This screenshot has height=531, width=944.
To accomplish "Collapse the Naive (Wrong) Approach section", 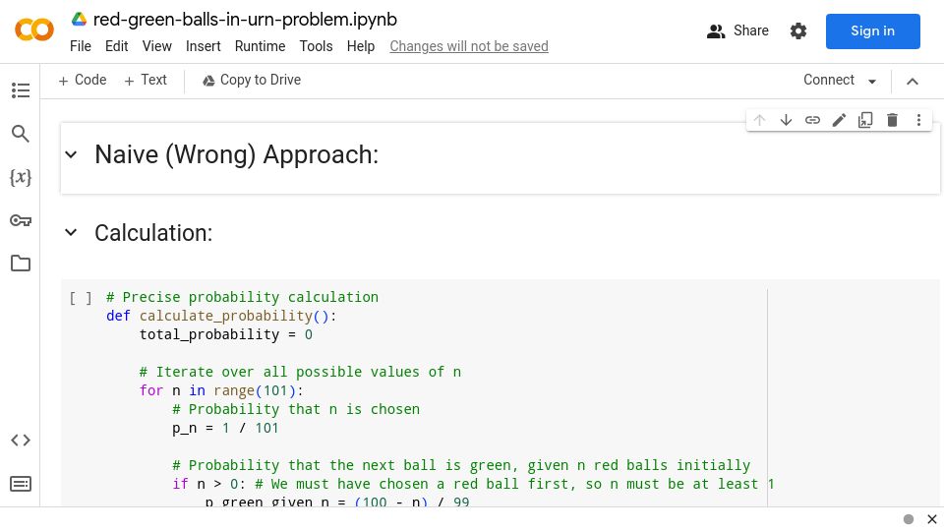I will click(71, 154).
